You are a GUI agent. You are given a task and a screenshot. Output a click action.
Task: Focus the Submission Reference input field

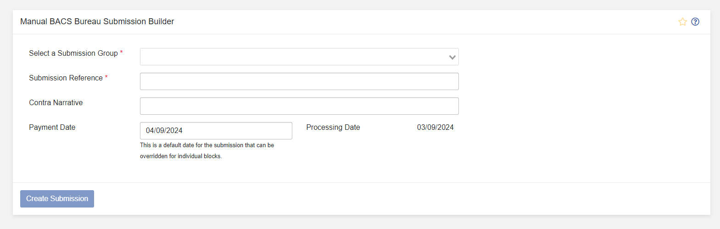pyautogui.click(x=299, y=81)
